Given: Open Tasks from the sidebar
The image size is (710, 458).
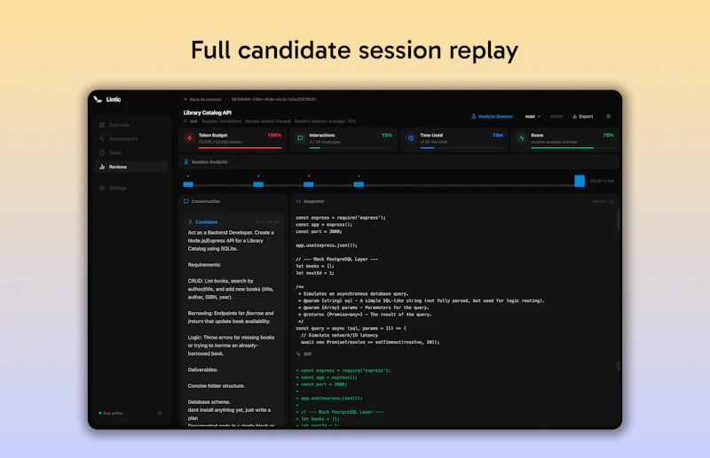Looking at the screenshot, I should click(x=132, y=153).
